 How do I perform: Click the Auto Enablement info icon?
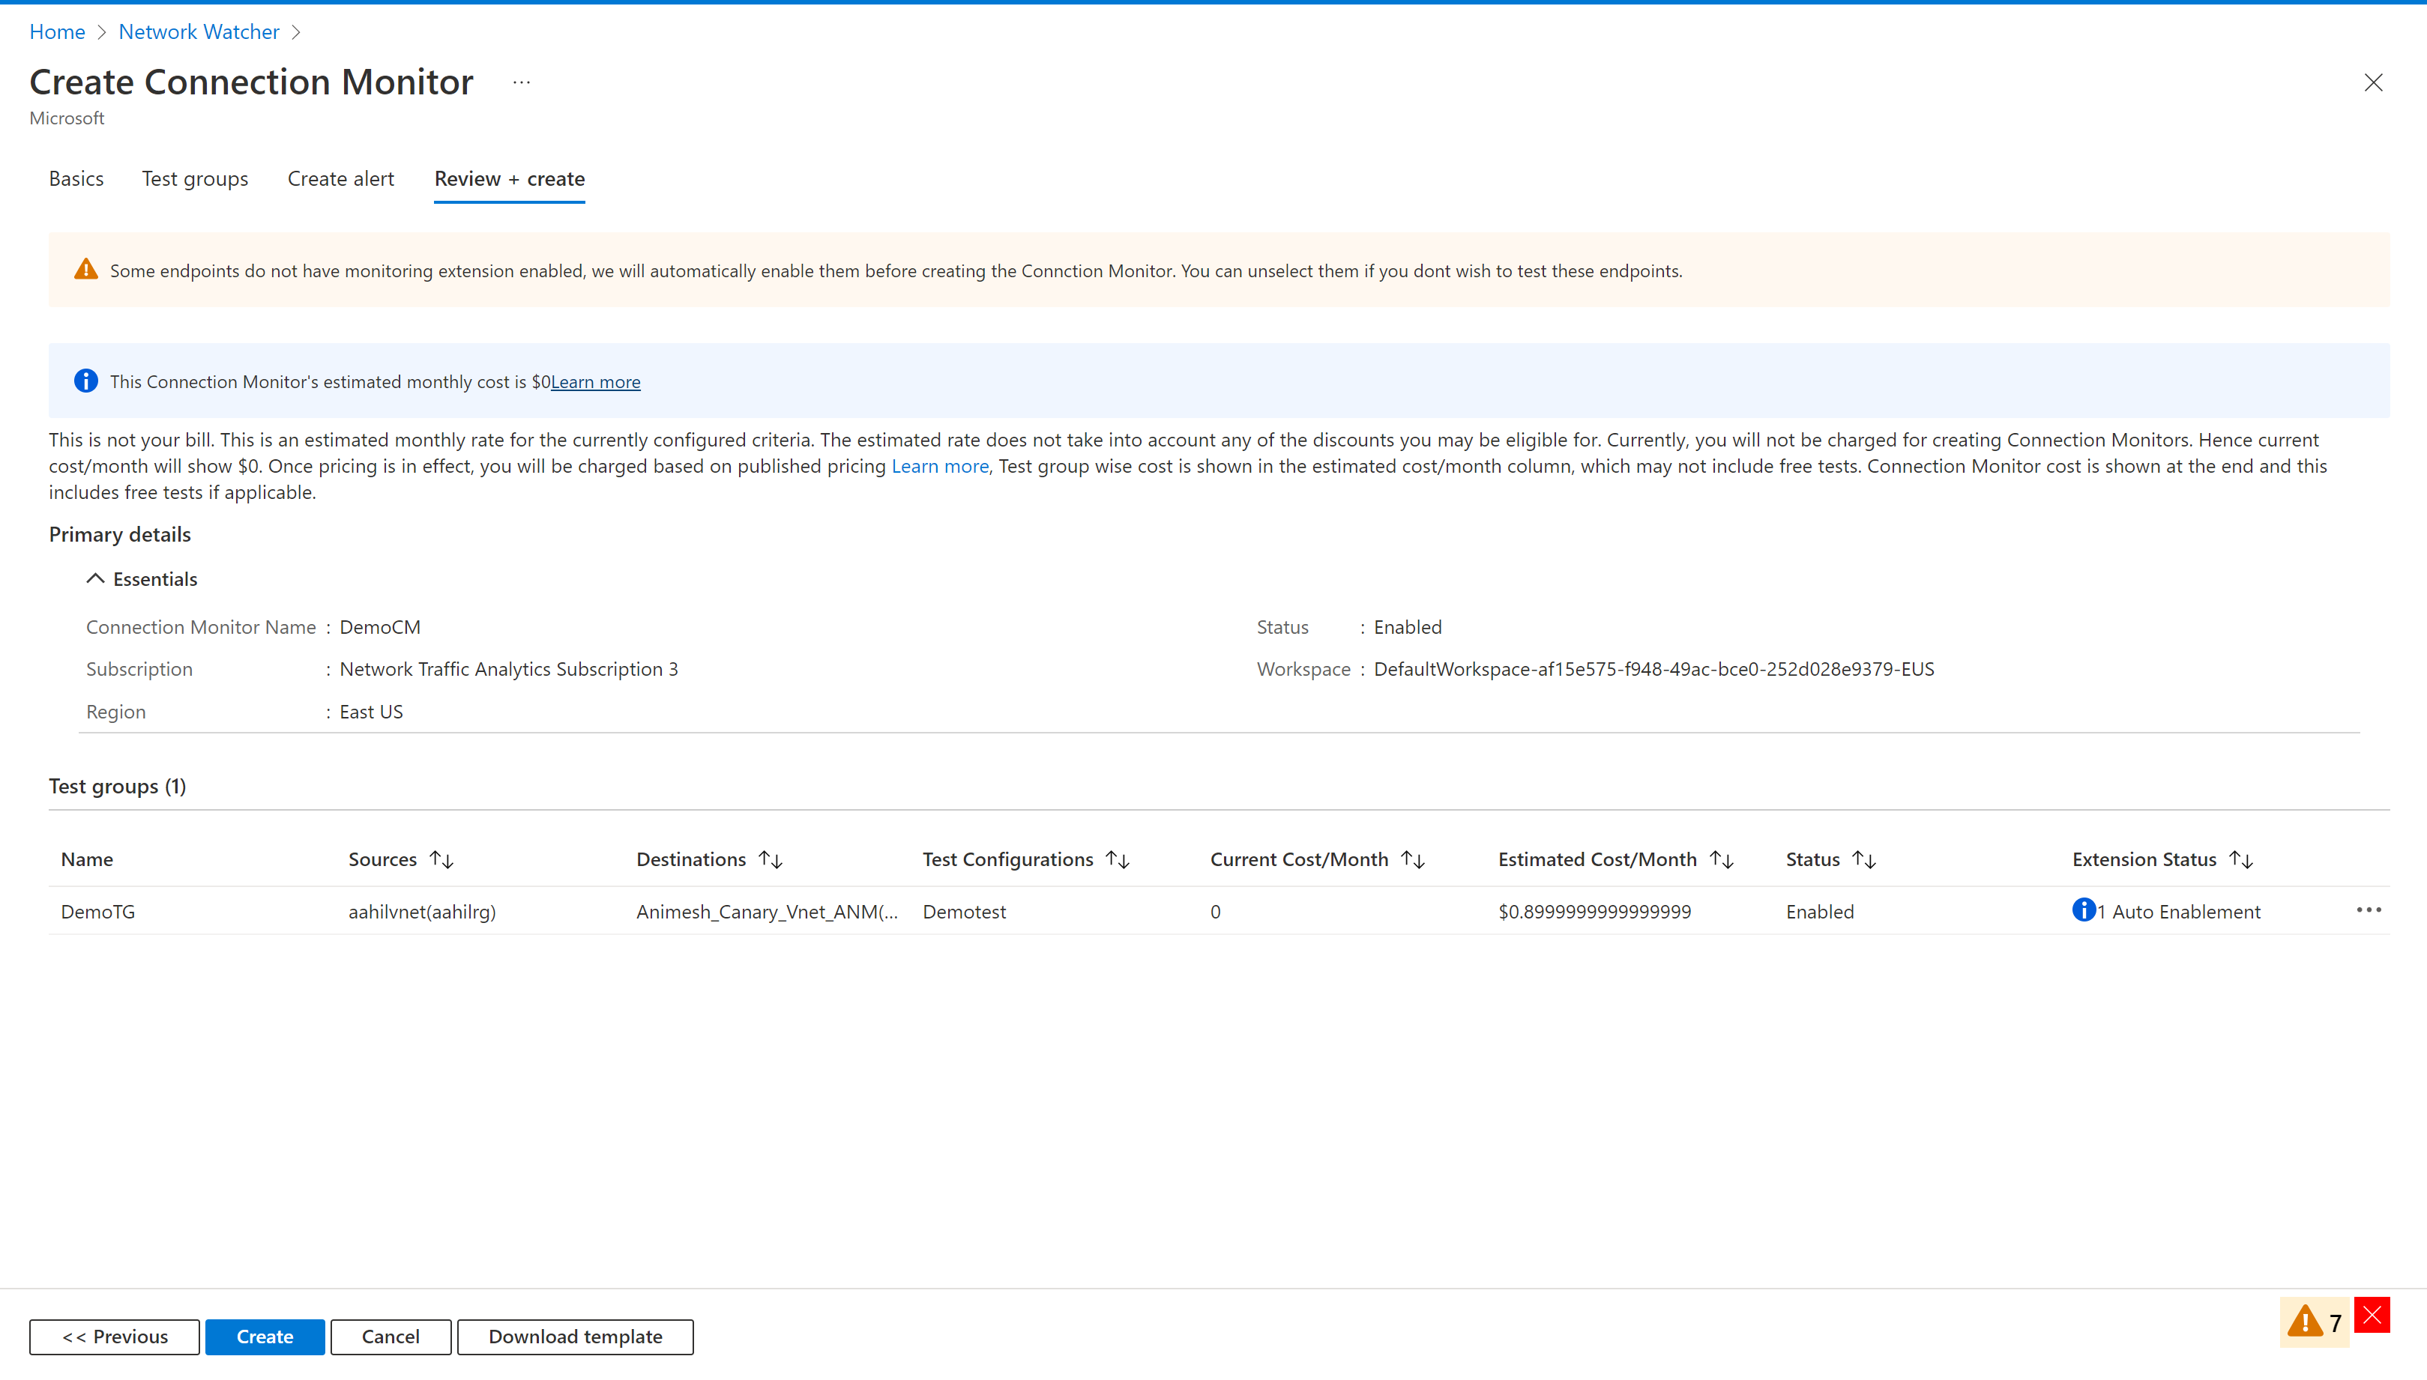click(x=2080, y=910)
